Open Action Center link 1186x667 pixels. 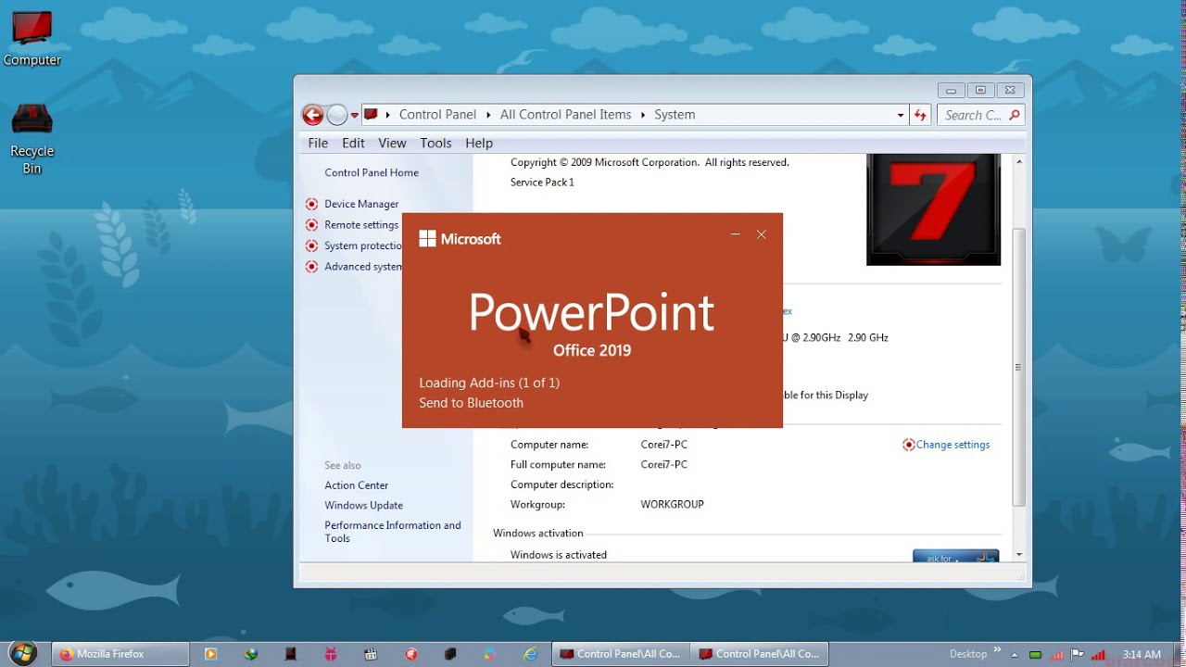(x=357, y=485)
